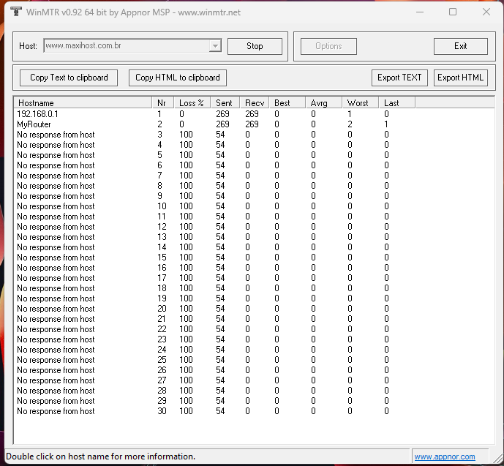Export results as HTML

pos(460,78)
